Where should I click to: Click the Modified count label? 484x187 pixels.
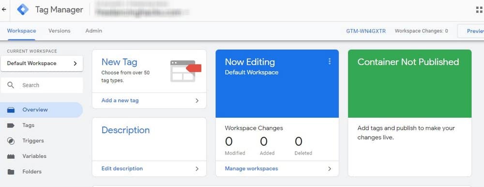click(x=235, y=153)
